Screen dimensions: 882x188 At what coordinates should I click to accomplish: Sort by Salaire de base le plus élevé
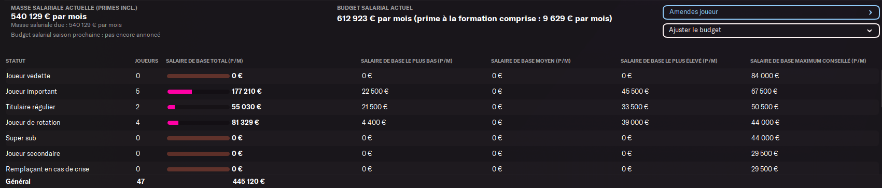click(669, 61)
